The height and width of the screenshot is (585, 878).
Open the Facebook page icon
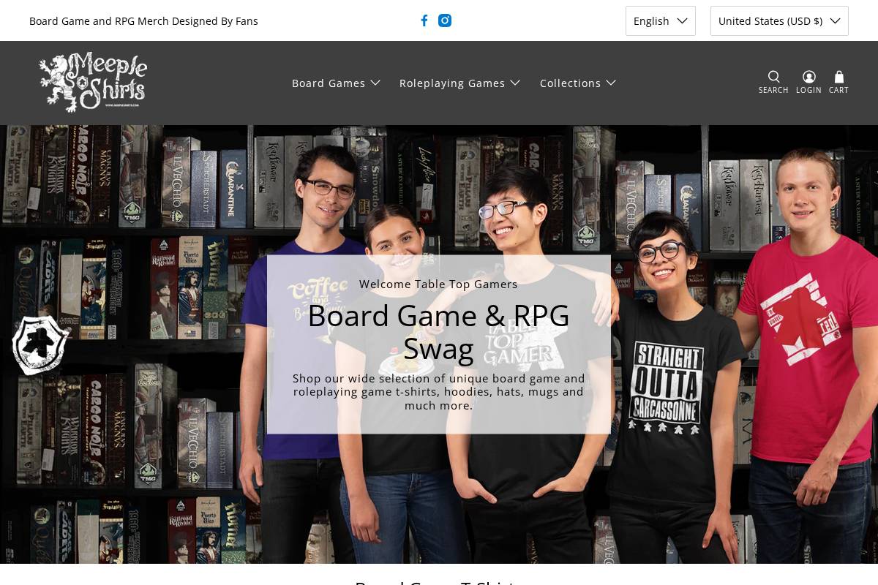[424, 20]
